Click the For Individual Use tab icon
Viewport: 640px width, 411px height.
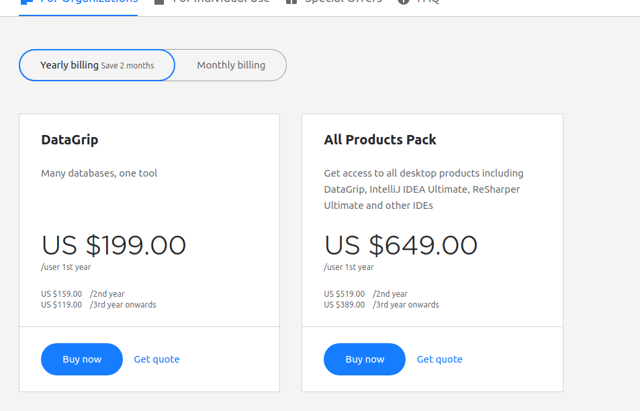click(x=159, y=2)
